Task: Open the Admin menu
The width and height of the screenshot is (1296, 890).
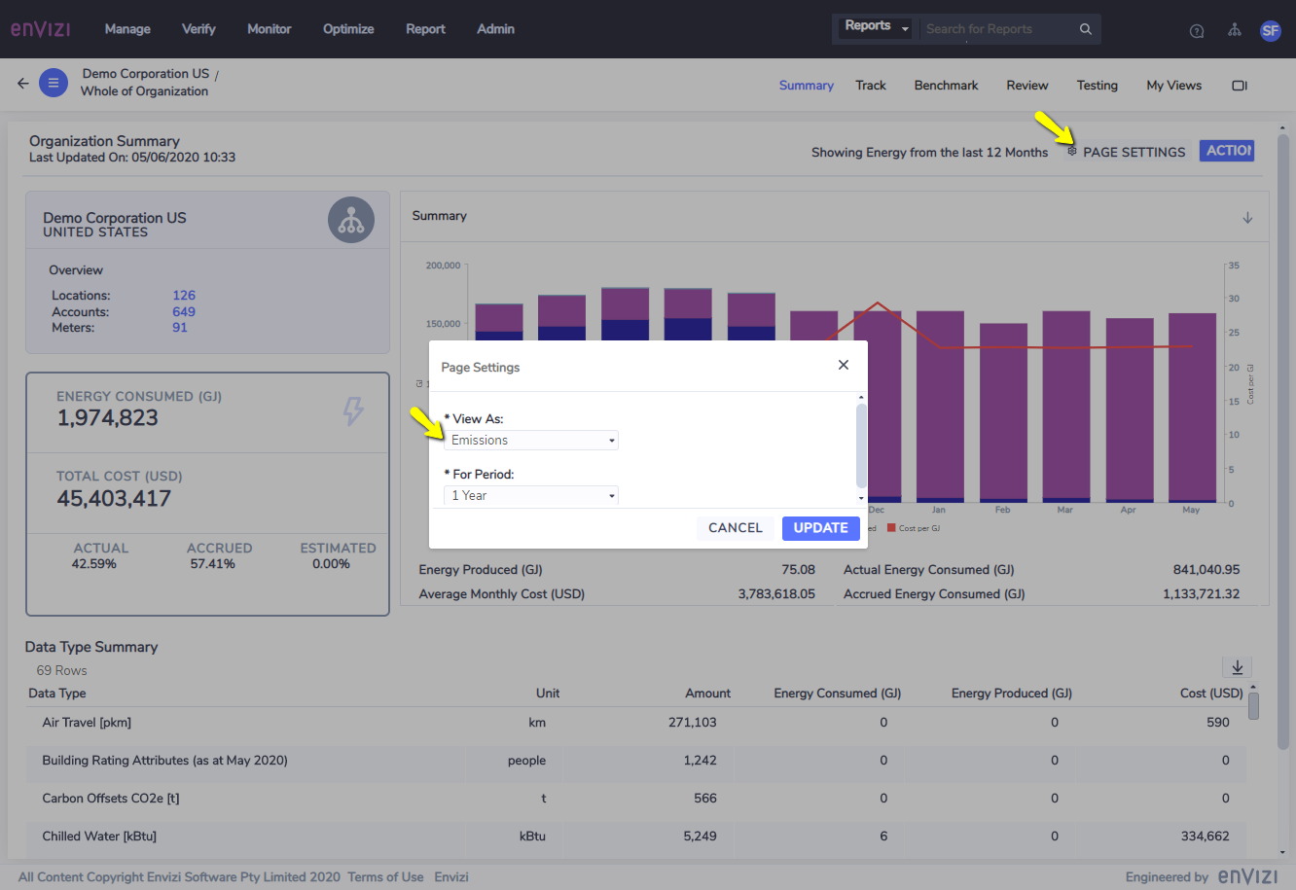Action: pyautogui.click(x=495, y=29)
